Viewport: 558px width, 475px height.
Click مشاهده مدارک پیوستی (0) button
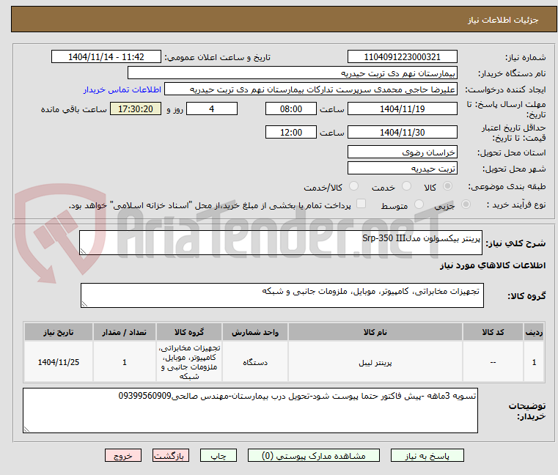pos(314,456)
